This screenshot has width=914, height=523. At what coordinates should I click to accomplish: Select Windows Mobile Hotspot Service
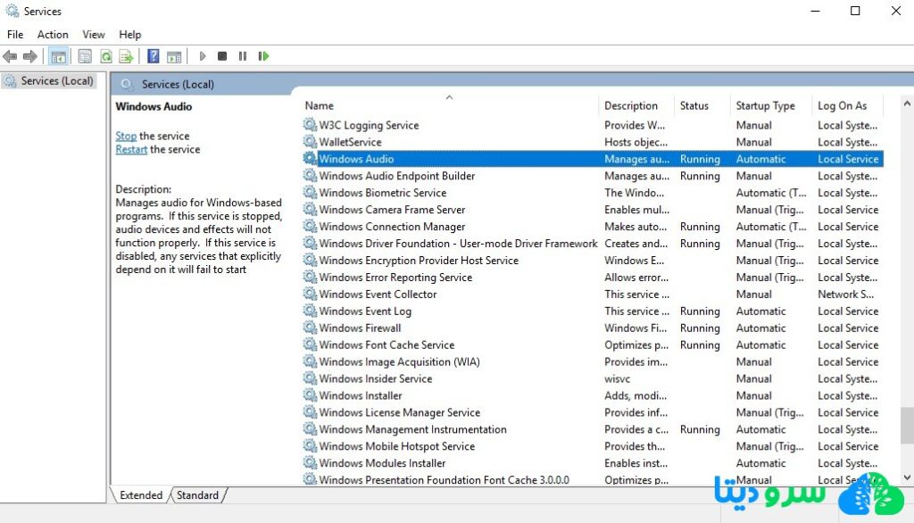click(397, 446)
